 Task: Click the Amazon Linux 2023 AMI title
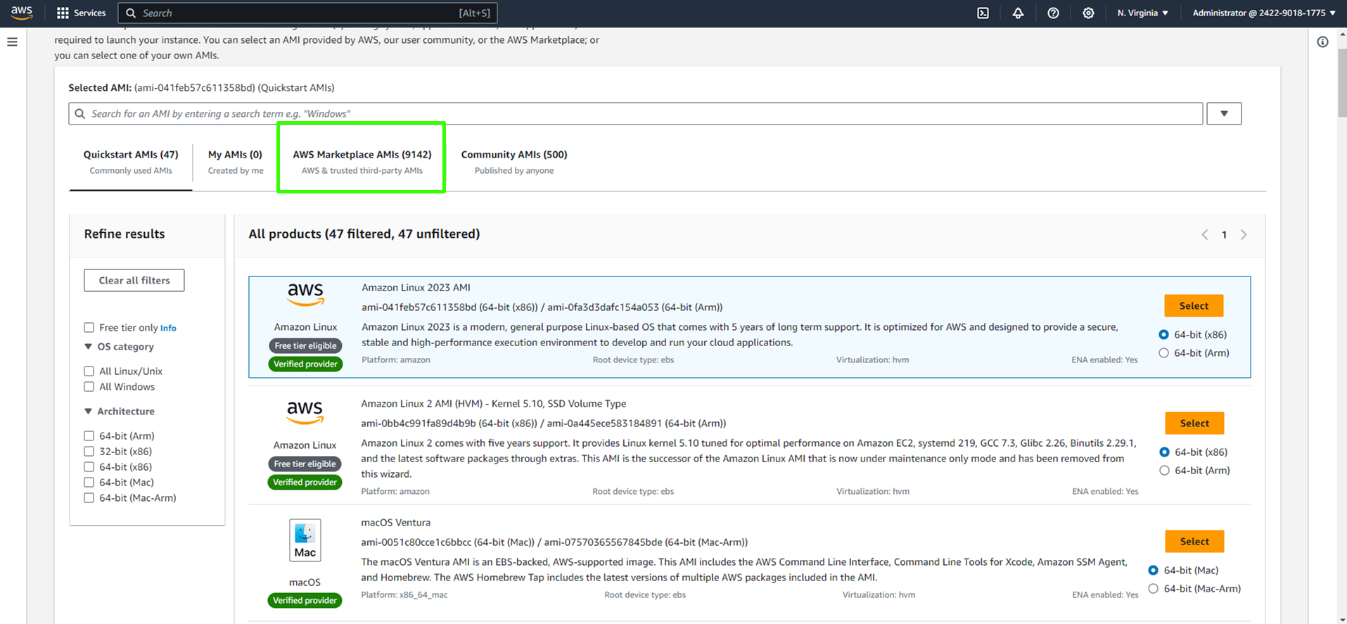(x=416, y=287)
